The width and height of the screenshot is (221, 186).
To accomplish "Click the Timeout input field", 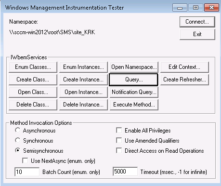I will (x=125, y=172).
